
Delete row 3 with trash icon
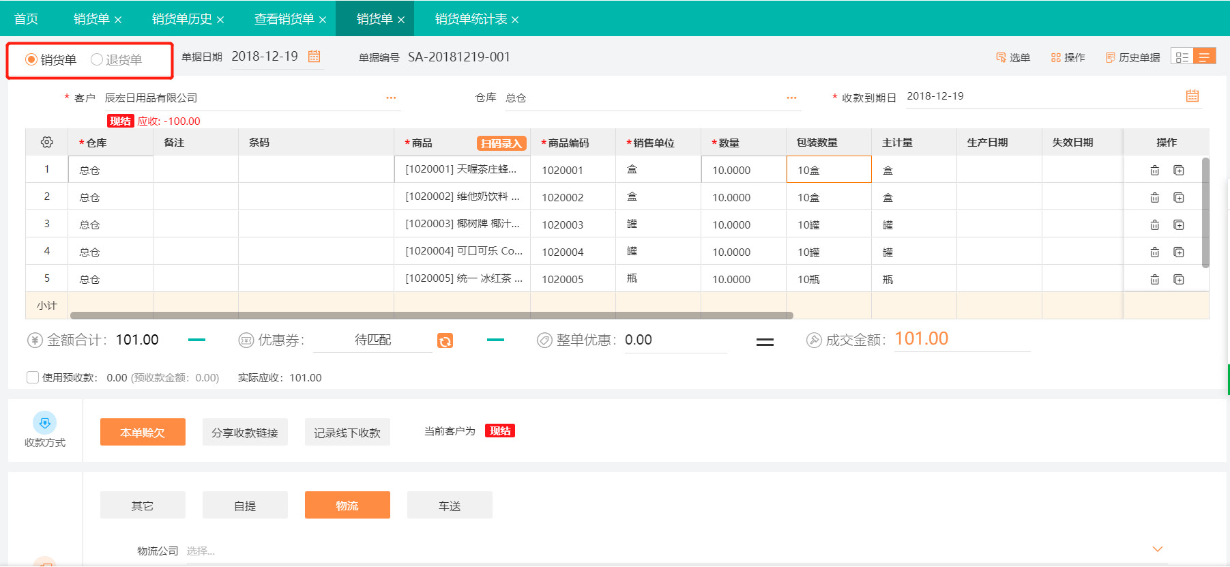pyautogui.click(x=1154, y=224)
